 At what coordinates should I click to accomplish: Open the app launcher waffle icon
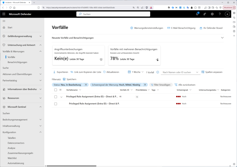(3, 14)
